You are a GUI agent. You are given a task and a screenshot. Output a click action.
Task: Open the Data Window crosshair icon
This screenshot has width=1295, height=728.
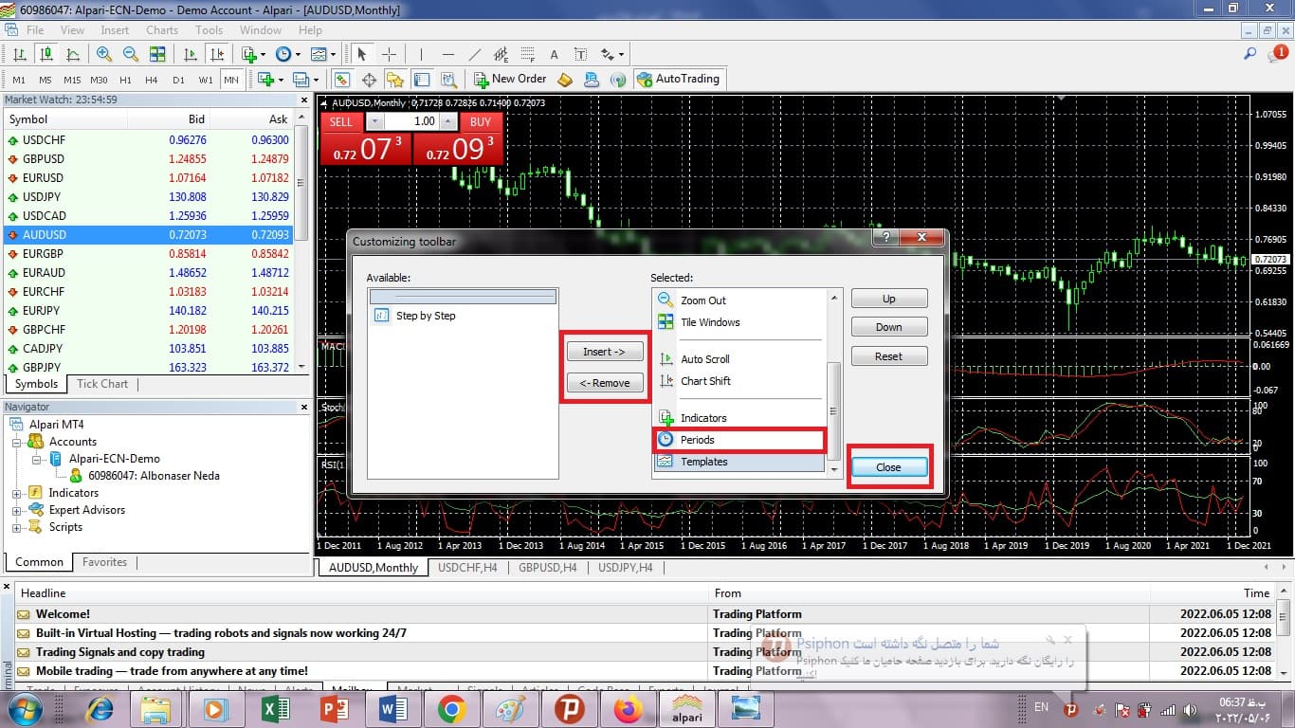369,80
